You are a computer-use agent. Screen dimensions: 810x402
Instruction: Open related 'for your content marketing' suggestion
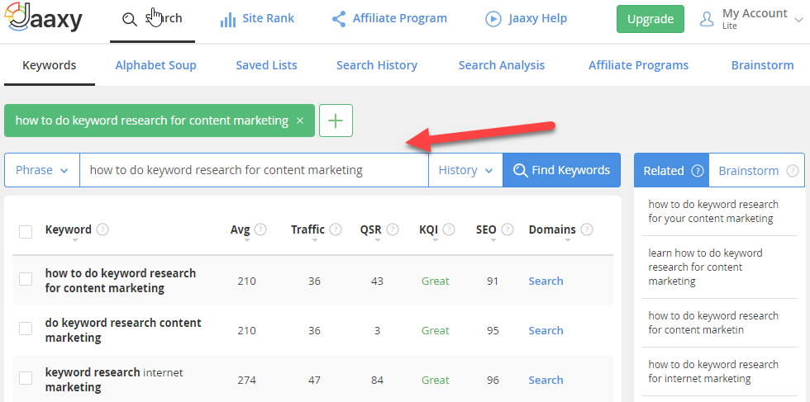coord(712,211)
